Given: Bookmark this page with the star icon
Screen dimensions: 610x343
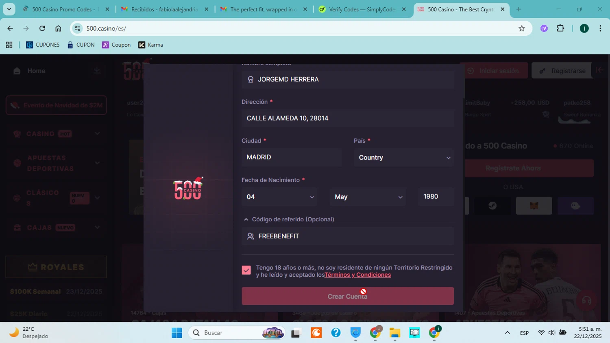Looking at the screenshot, I should (x=522, y=28).
